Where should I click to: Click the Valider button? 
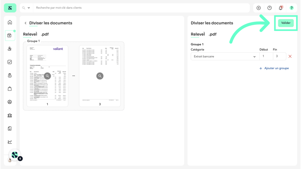pyautogui.click(x=286, y=23)
